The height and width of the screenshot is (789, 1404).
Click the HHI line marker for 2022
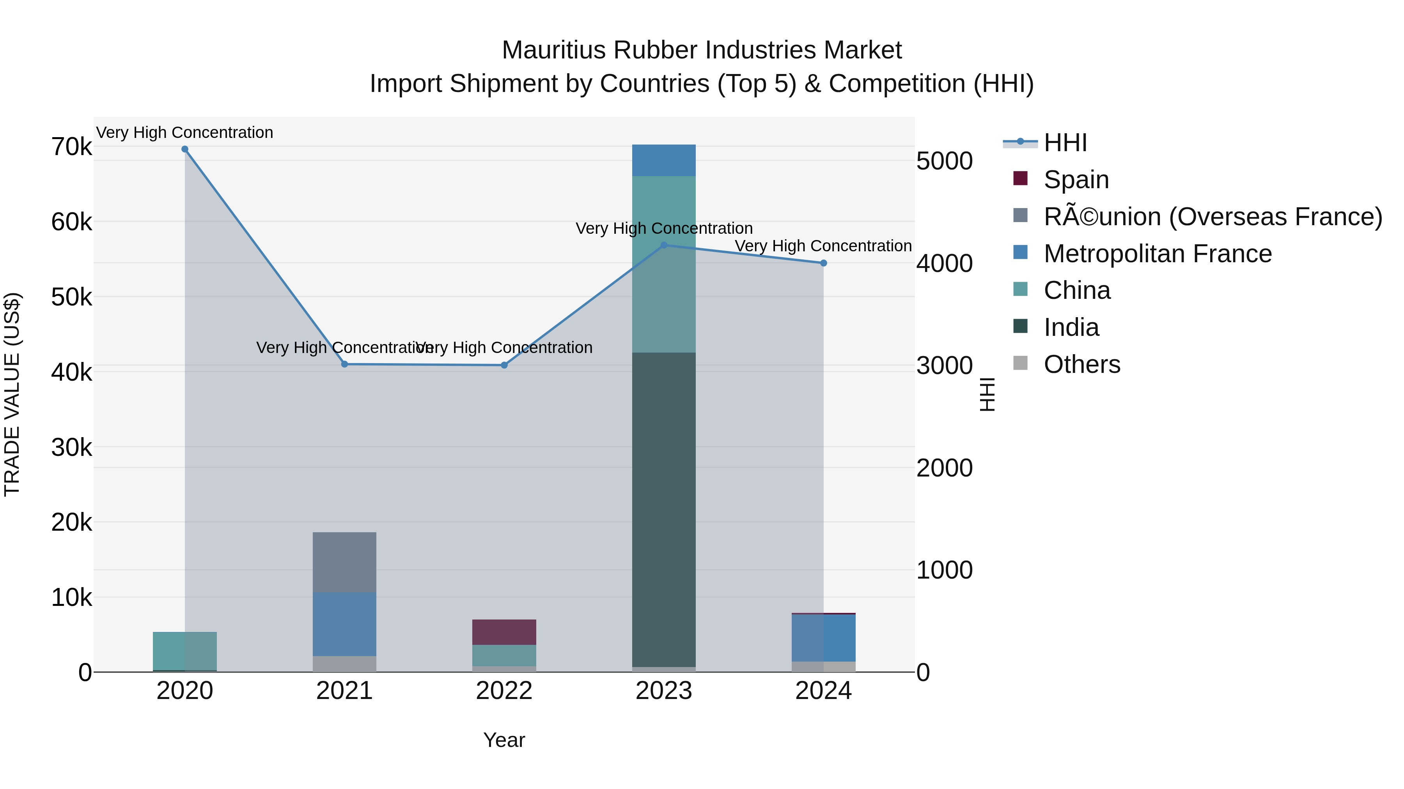pyautogui.click(x=504, y=365)
